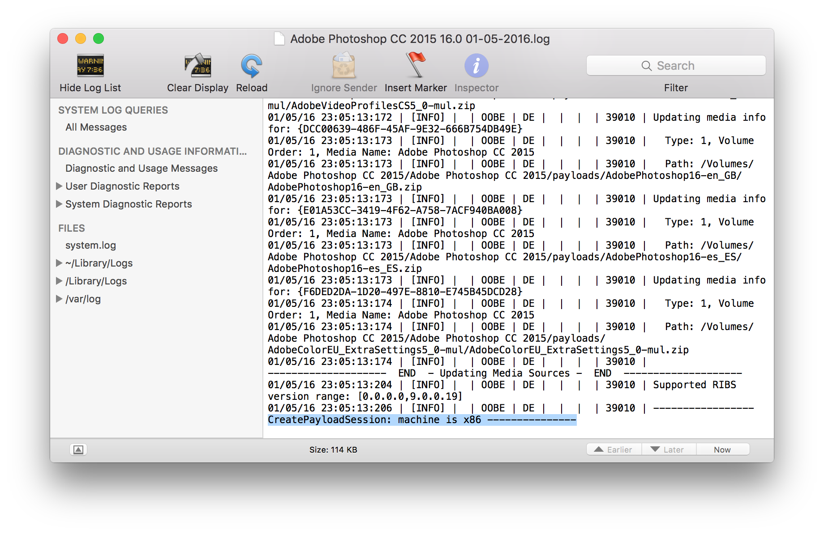Click the green zoom window button

click(x=99, y=38)
